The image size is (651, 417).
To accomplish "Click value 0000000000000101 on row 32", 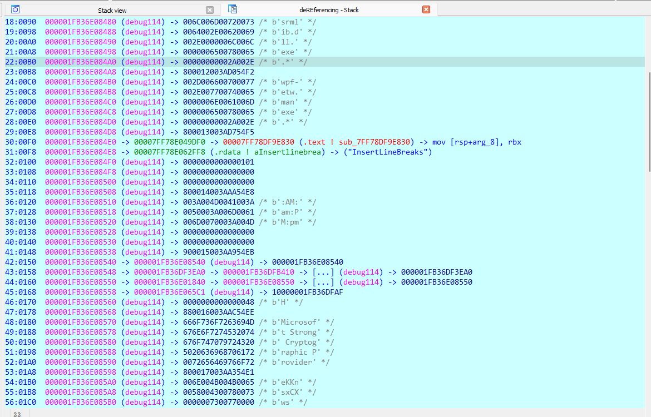I will [x=218, y=162].
